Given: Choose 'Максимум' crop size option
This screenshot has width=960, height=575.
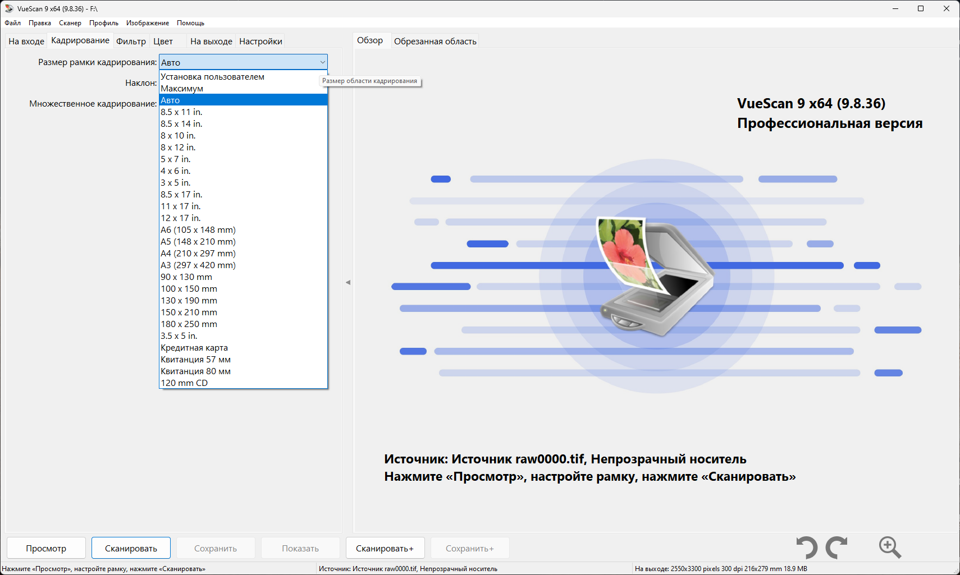Looking at the screenshot, I should [x=243, y=88].
